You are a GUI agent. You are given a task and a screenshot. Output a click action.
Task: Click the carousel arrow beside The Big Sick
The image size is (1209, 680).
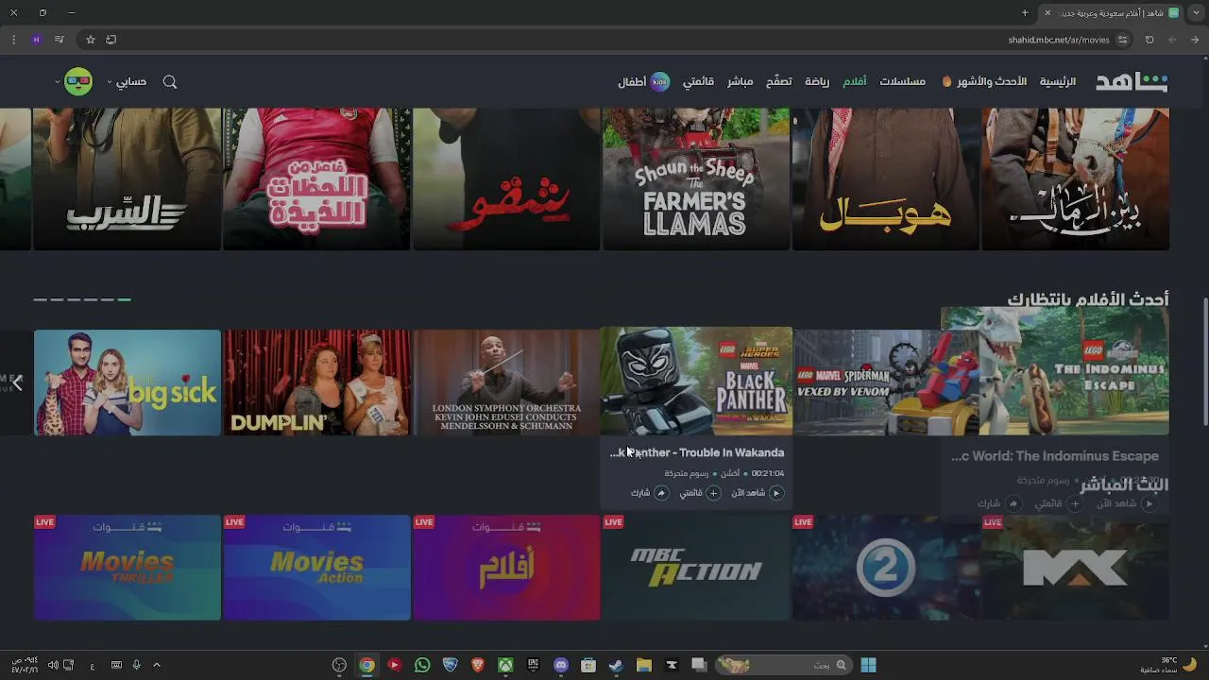17,382
